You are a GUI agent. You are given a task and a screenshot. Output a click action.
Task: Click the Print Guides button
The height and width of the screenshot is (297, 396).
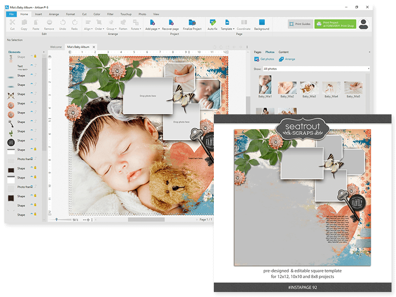tap(300, 24)
